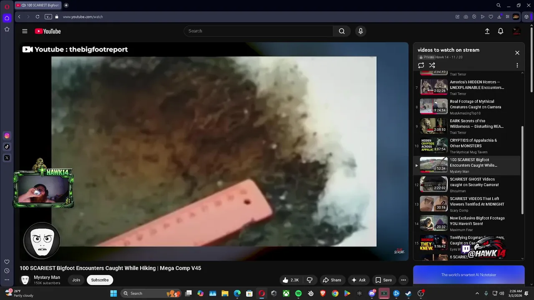
Task: Close the playlist panel with the X
Action: coord(517,53)
